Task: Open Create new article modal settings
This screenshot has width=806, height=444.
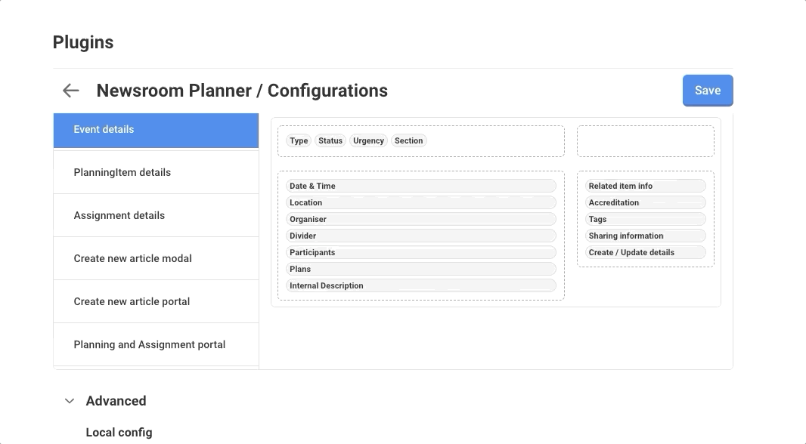Action: pos(156,259)
